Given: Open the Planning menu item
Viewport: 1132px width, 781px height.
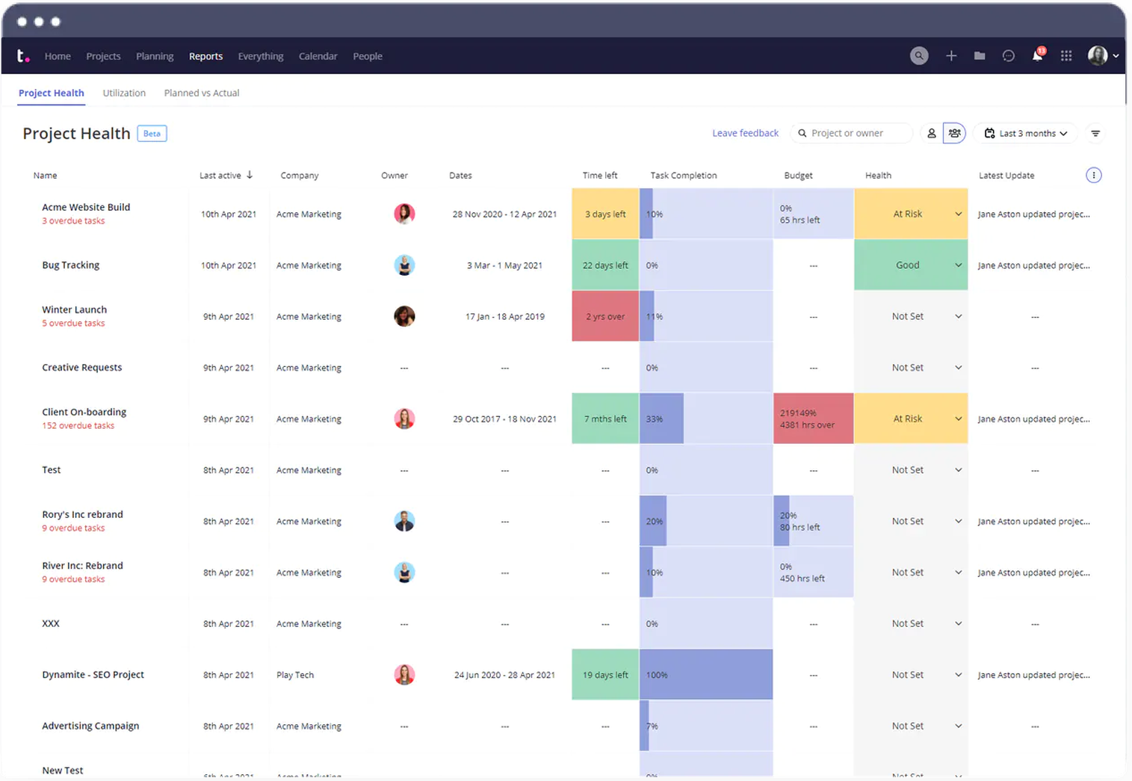Looking at the screenshot, I should pyautogui.click(x=155, y=57).
